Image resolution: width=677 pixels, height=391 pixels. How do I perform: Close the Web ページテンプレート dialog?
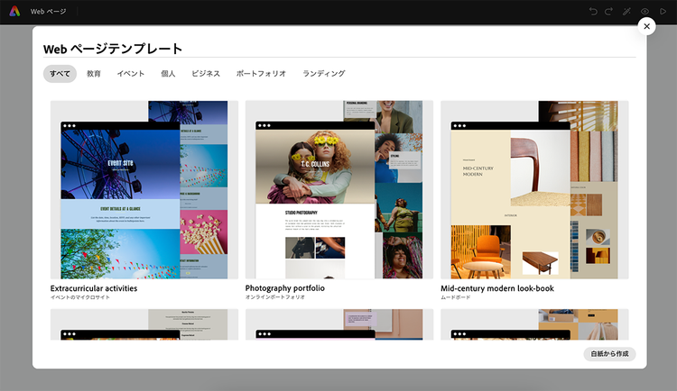click(646, 27)
